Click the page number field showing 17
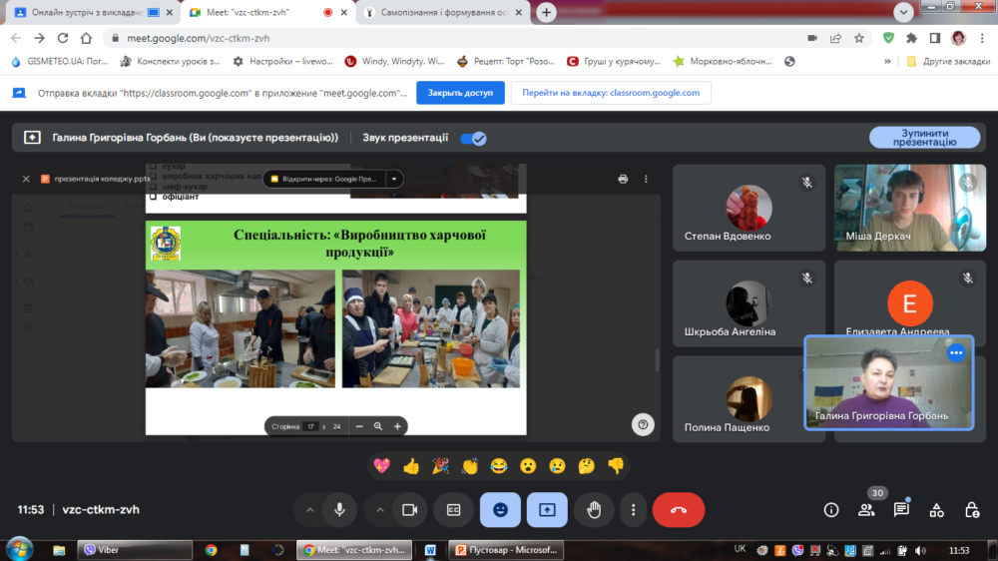This screenshot has width=998, height=561. tap(310, 426)
